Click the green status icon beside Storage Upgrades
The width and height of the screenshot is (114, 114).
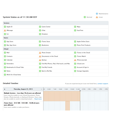coord(75,71)
